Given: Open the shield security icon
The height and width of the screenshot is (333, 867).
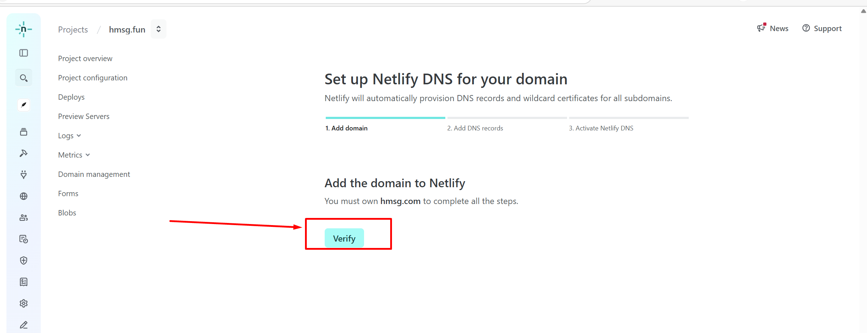Looking at the screenshot, I should [24, 260].
